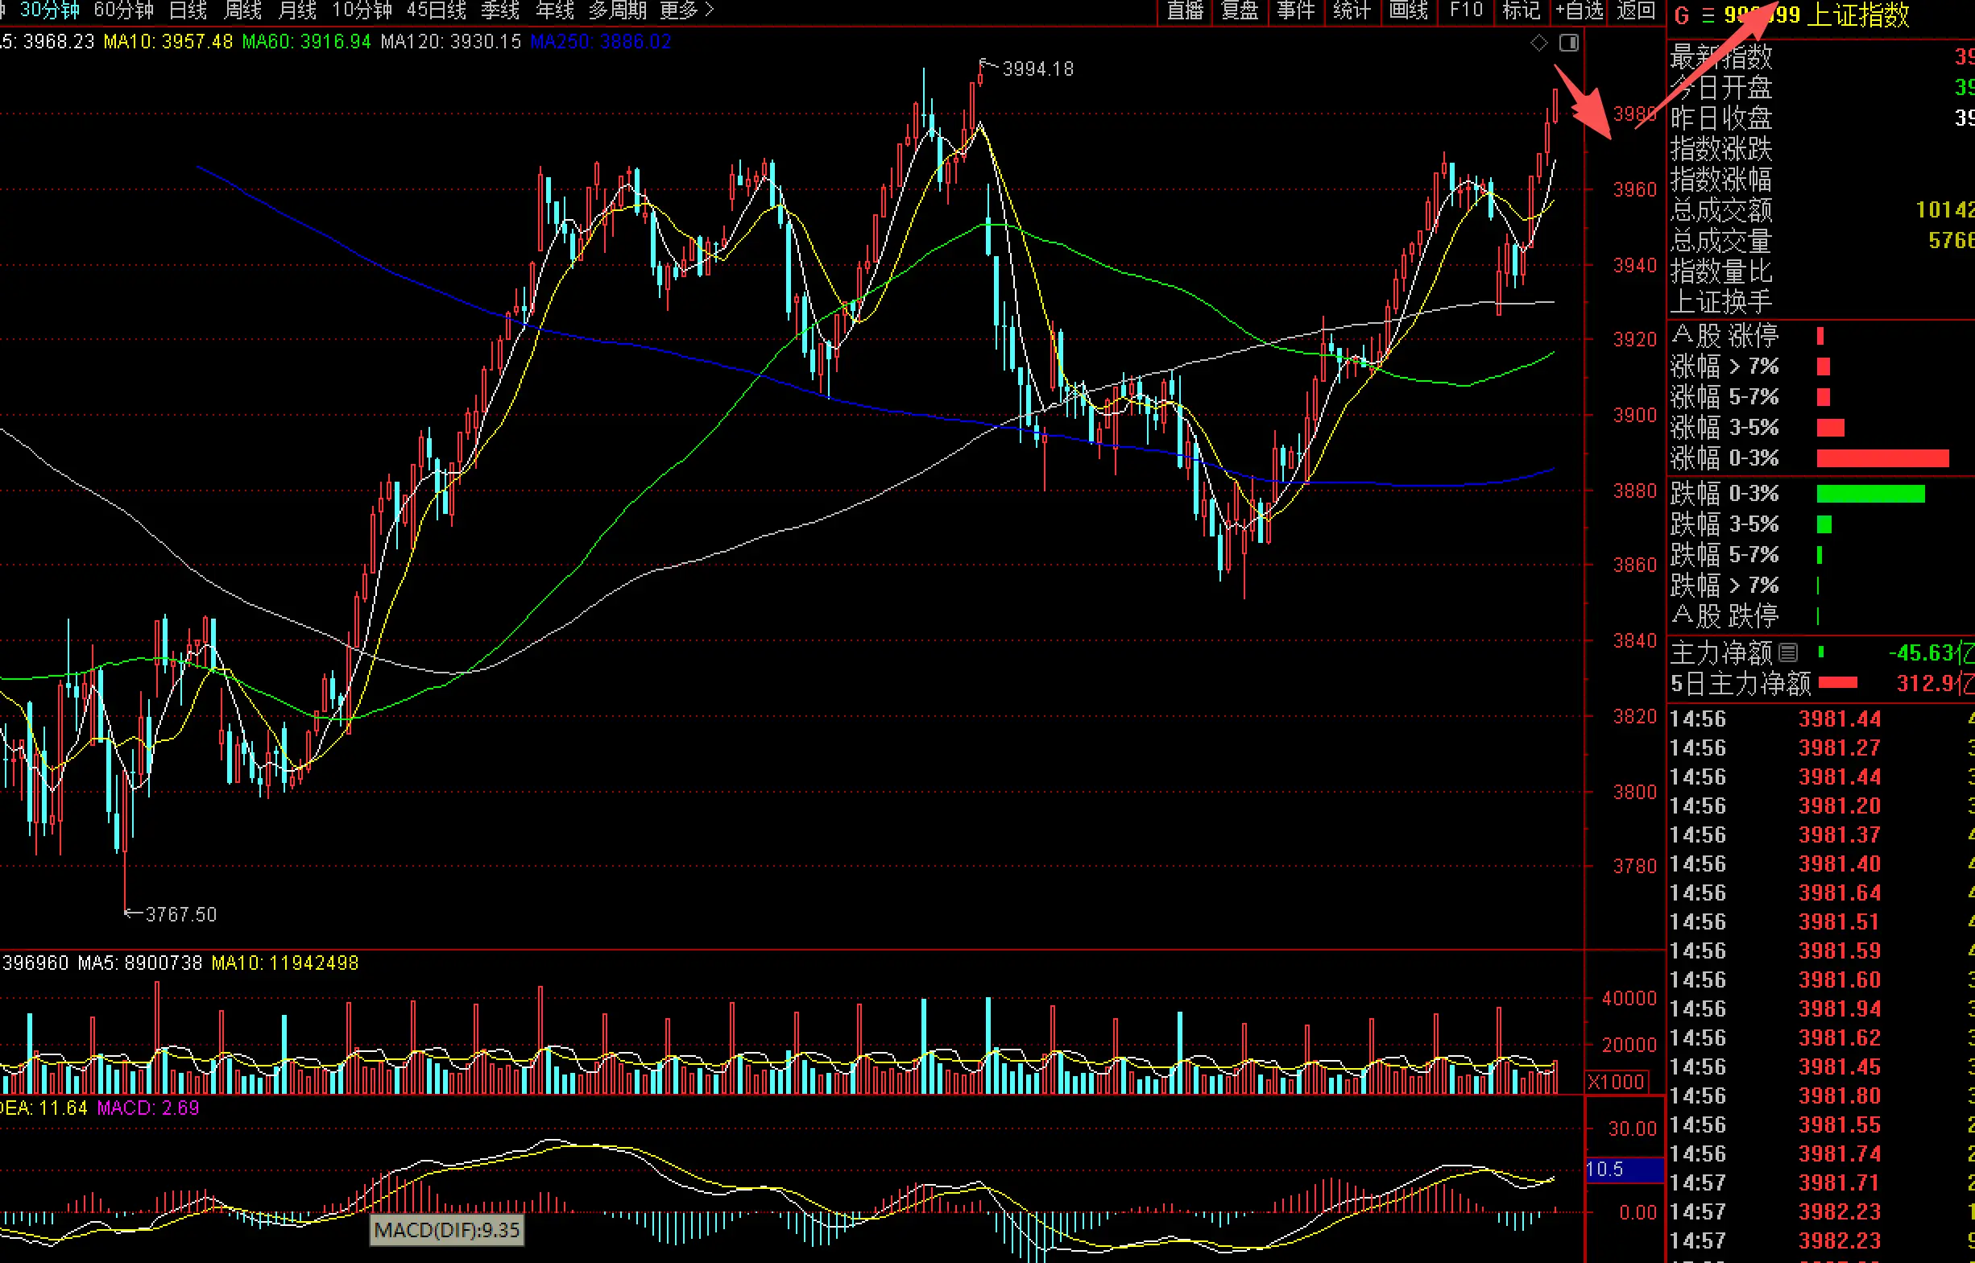Click the 涨幅 5-7% row label
Screen dimensions: 1975x1263
coord(1725,397)
